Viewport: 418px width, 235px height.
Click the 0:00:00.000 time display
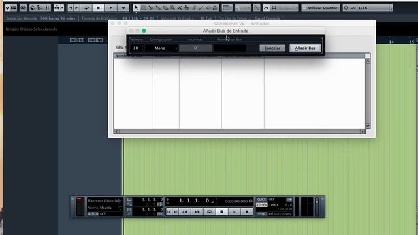tap(236, 202)
